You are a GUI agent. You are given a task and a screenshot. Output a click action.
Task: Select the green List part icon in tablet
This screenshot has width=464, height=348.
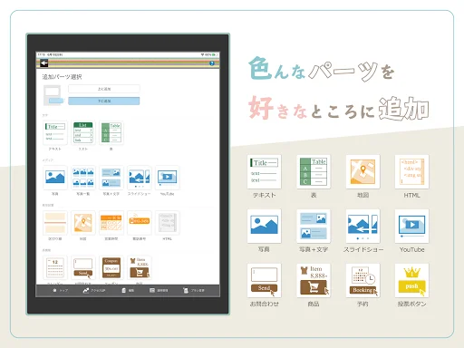[x=83, y=132]
